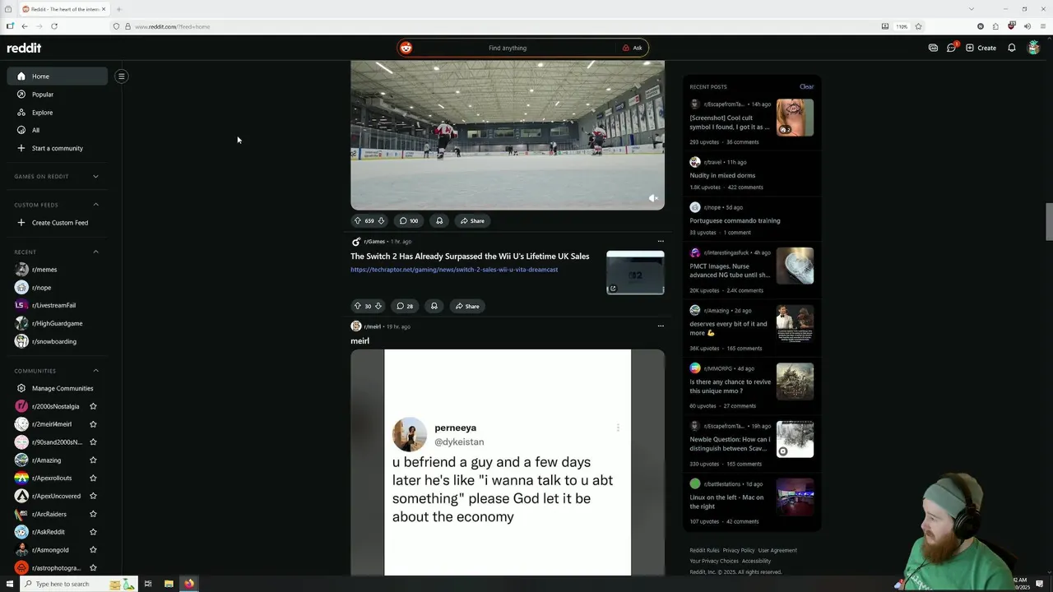Upvote the Switch 2 post
This screenshot has width=1053, height=592.
pos(358,306)
